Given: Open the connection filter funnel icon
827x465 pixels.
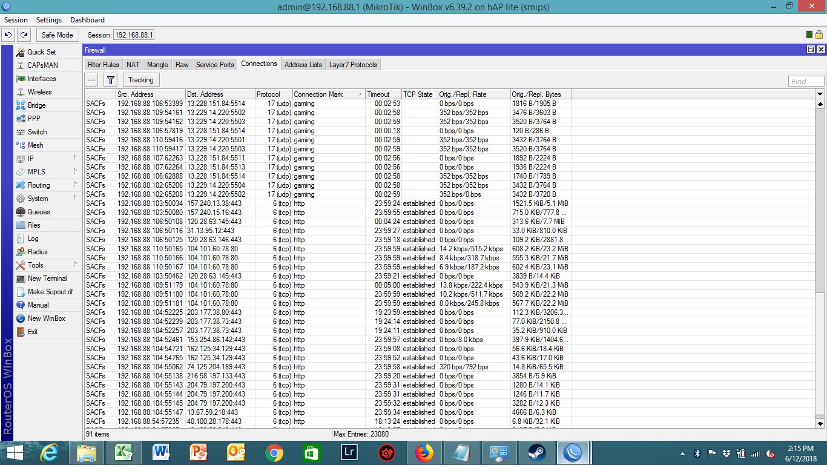Looking at the screenshot, I should [x=110, y=80].
